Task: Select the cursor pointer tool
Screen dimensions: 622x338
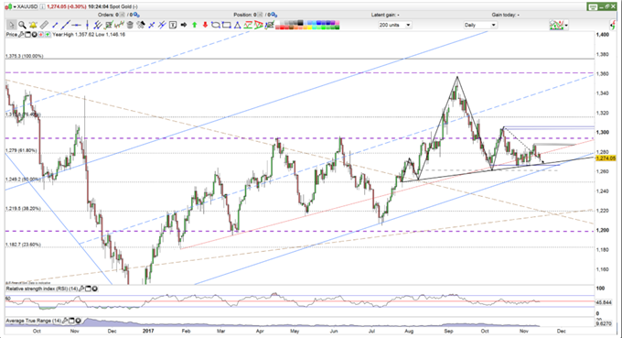Action: point(11,25)
